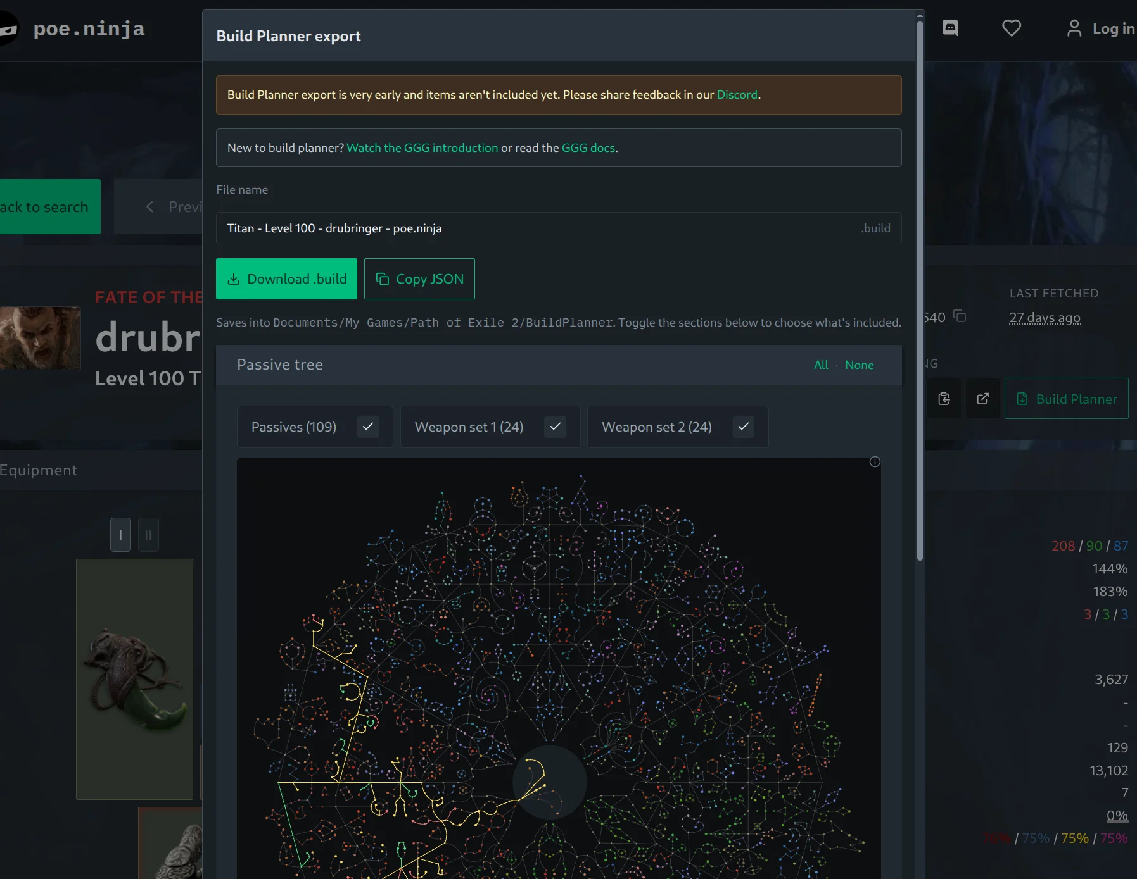Open the Discord icon in the header
The height and width of the screenshot is (879, 1137).
click(x=950, y=28)
